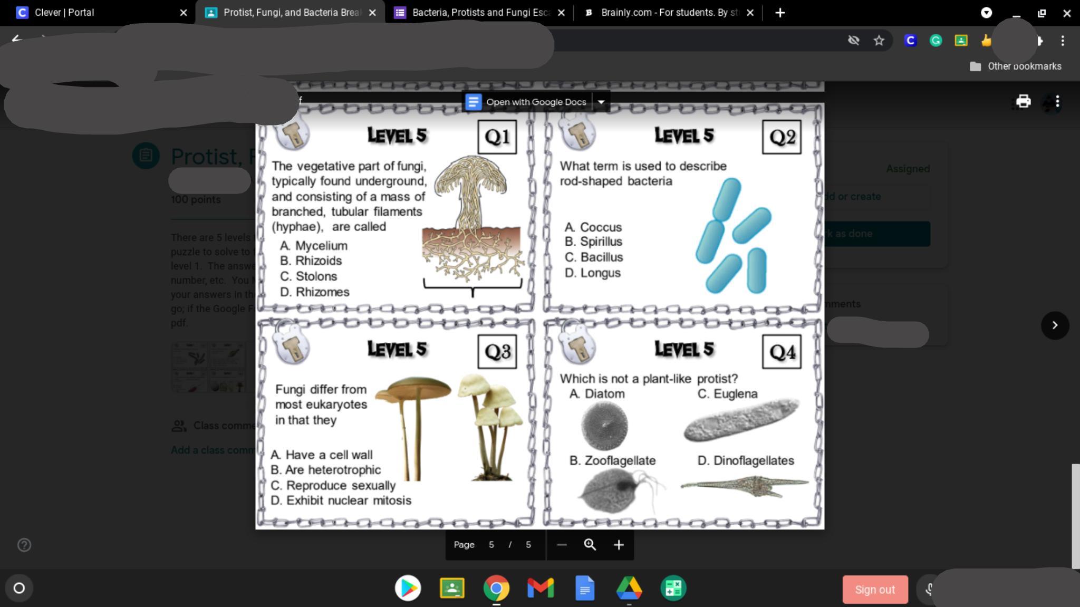Click the Sign out button
This screenshot has width=1080, height=607.
[x=875, y=590]
